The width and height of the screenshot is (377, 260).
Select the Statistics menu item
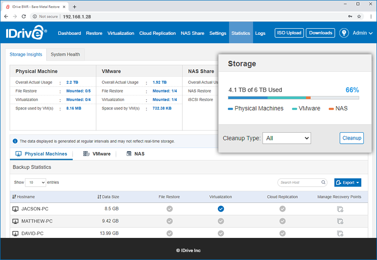241,33
